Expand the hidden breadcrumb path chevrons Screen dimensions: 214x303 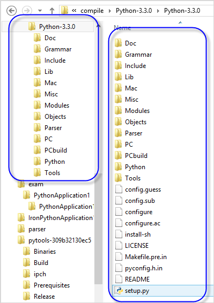pyautogui.click(x=74, y=10)
